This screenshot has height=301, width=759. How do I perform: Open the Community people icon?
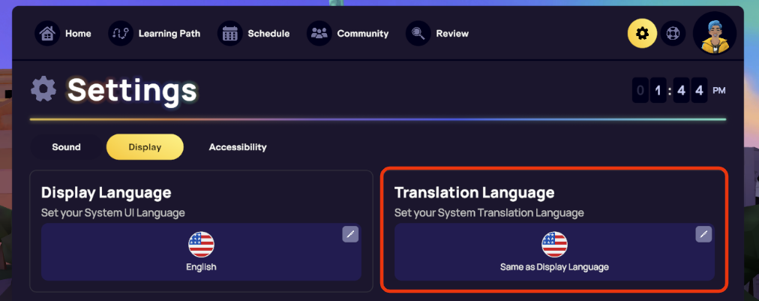(x=319, y=34)
